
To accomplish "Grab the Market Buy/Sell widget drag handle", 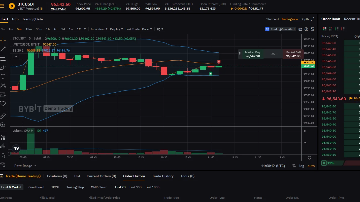I will pyautogui.click(x=240, y=54).
